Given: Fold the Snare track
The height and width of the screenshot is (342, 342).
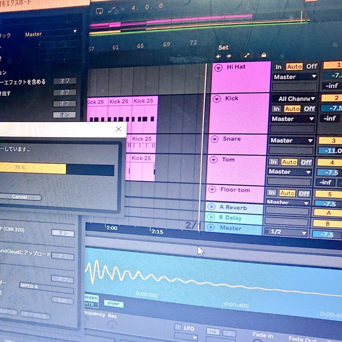Looking at the screenshot, I should click(215, 139).
